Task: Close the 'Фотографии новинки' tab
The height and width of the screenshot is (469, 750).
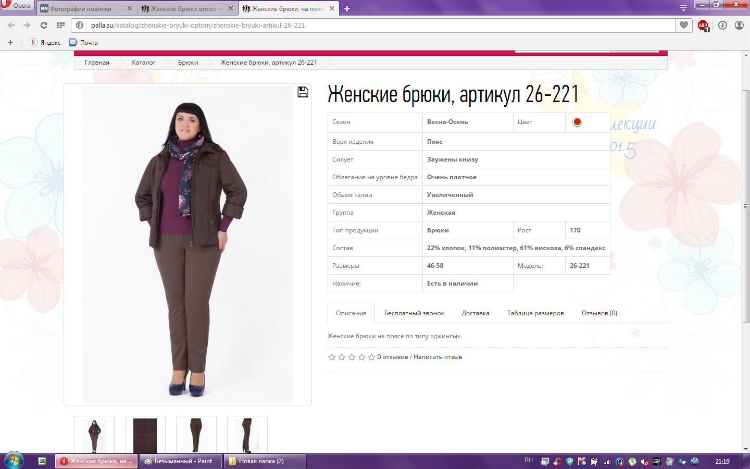Action: 130,8
